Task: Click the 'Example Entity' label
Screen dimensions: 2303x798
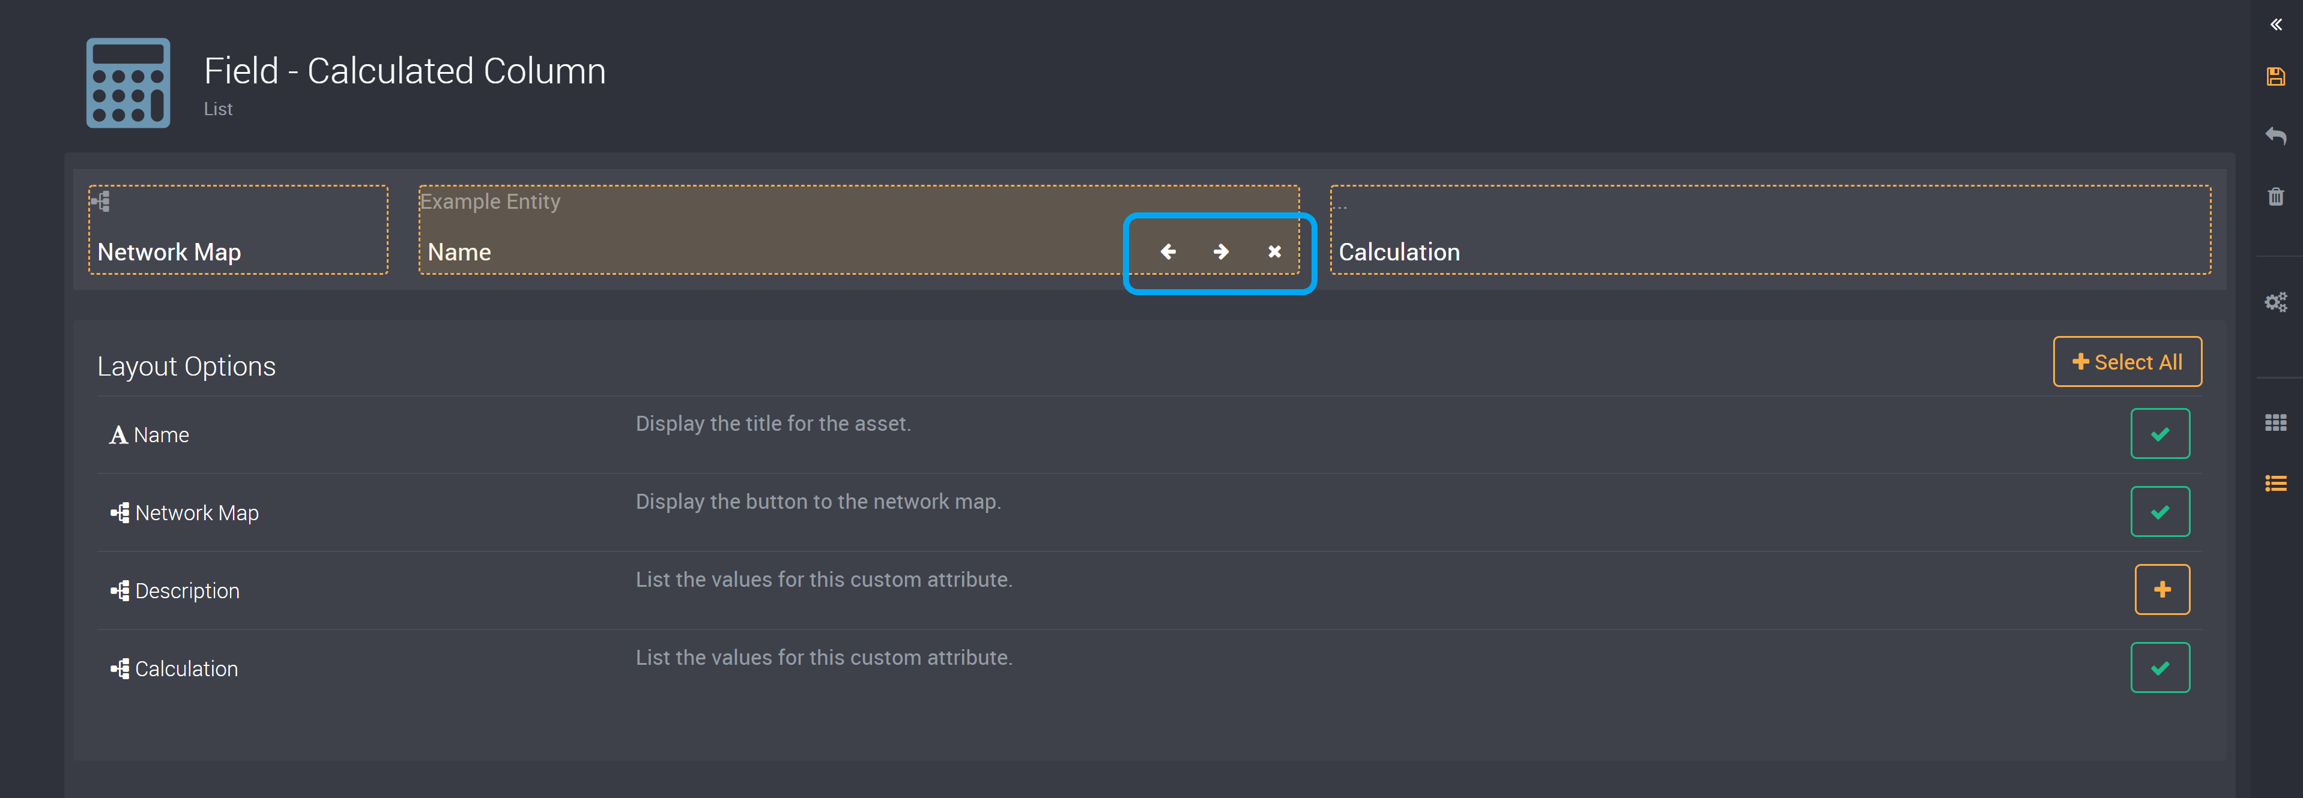Action: click(490, 202)
